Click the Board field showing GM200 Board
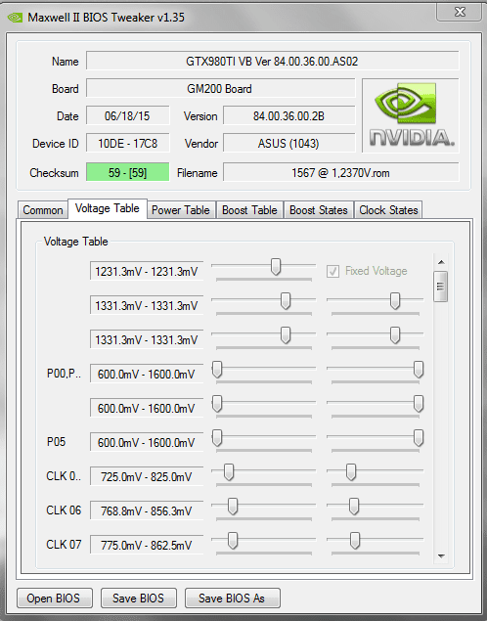This screenshot has height=621, width=487. 221,88
